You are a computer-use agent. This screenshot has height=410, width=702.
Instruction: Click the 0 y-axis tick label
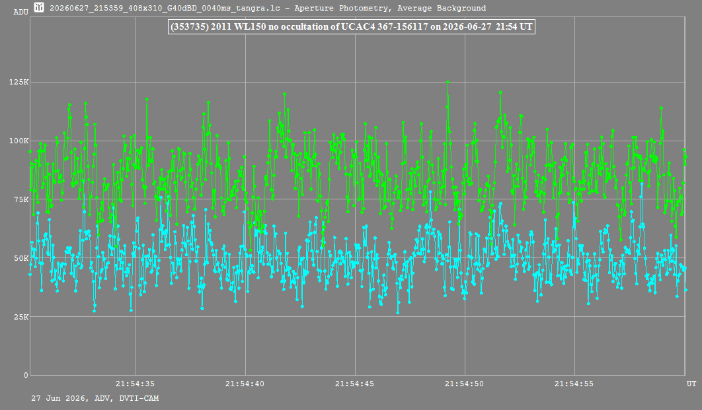26,376
